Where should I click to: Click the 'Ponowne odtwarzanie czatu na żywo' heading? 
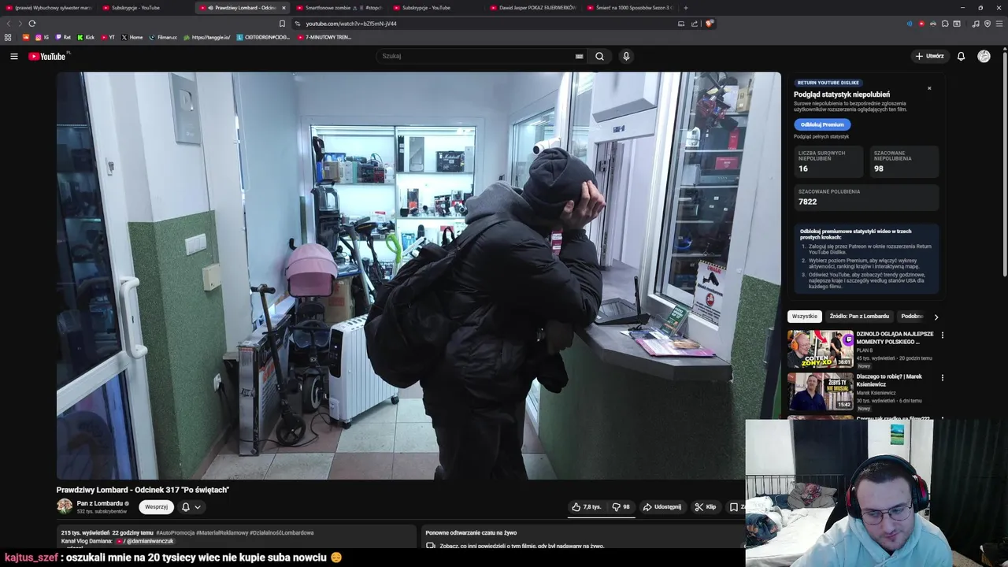[471, 533]
